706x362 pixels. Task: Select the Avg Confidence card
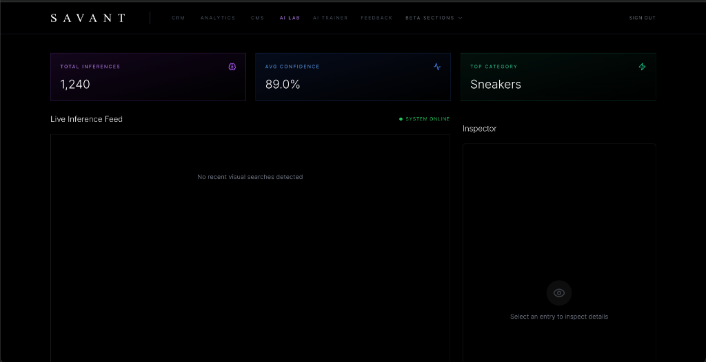pos(353,77)
